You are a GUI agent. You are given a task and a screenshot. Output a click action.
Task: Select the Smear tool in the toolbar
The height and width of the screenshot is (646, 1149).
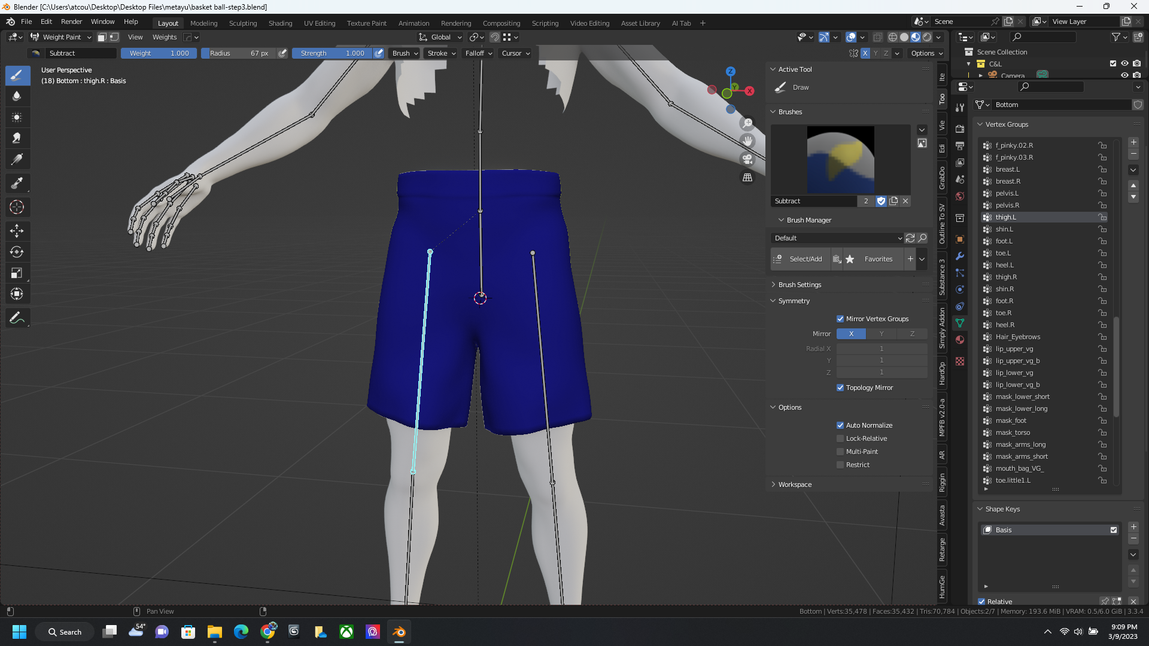[17, 138]
